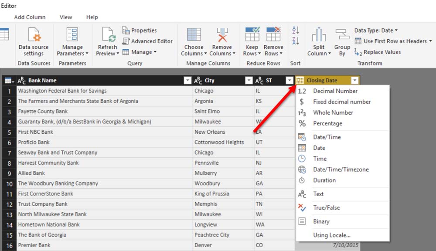436x251 pixels.
Task: Click the Closing Date data type icon
Action: pos(300,81)
